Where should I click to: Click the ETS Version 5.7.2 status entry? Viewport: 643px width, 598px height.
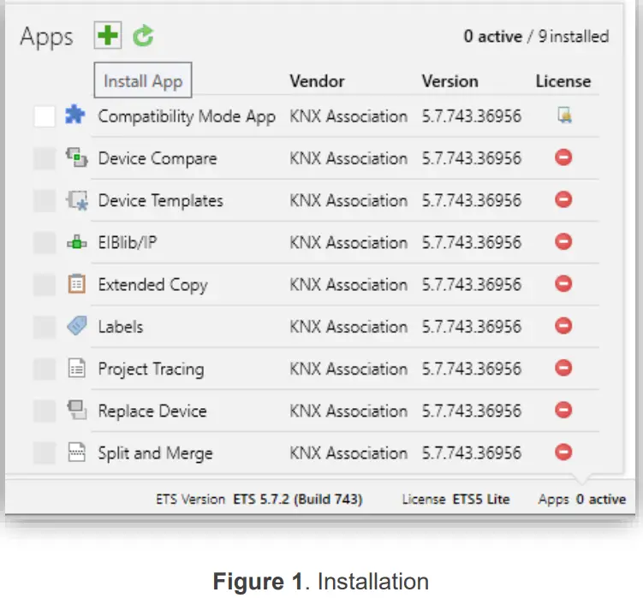(x=259, y=500)
